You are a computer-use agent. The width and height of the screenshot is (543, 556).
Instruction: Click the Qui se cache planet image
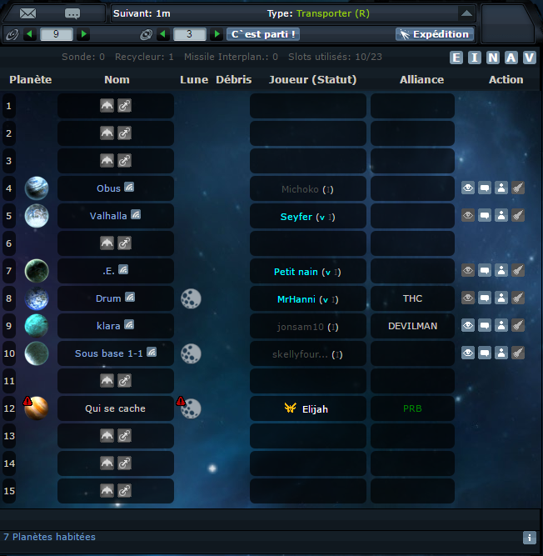(x=37, y=408)
